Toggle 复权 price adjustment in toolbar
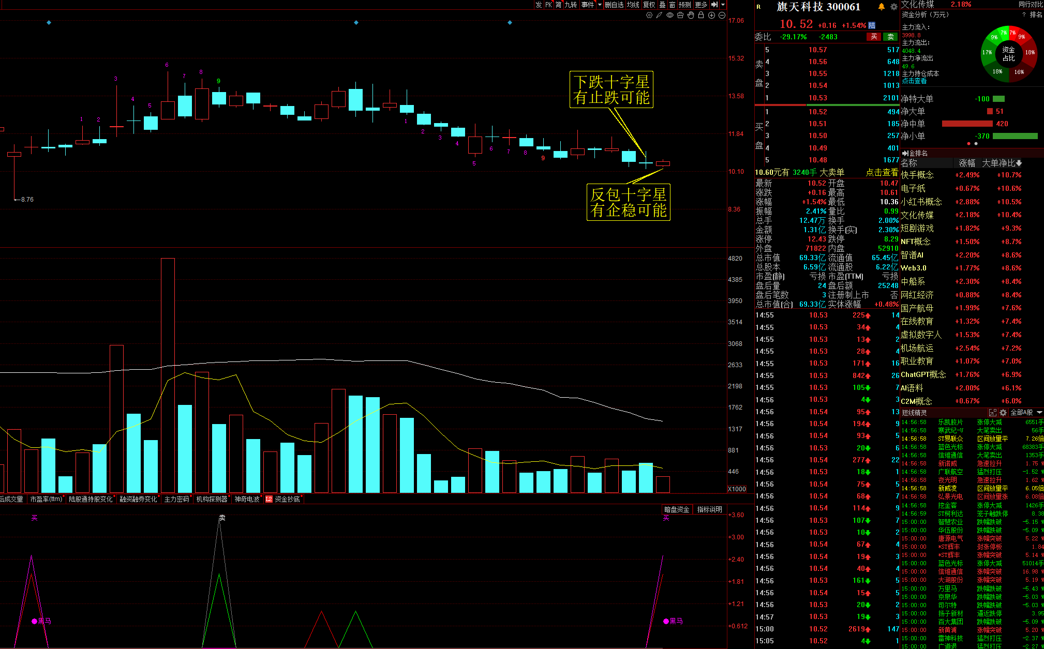The image size is (1044, 649). [649, 5]
